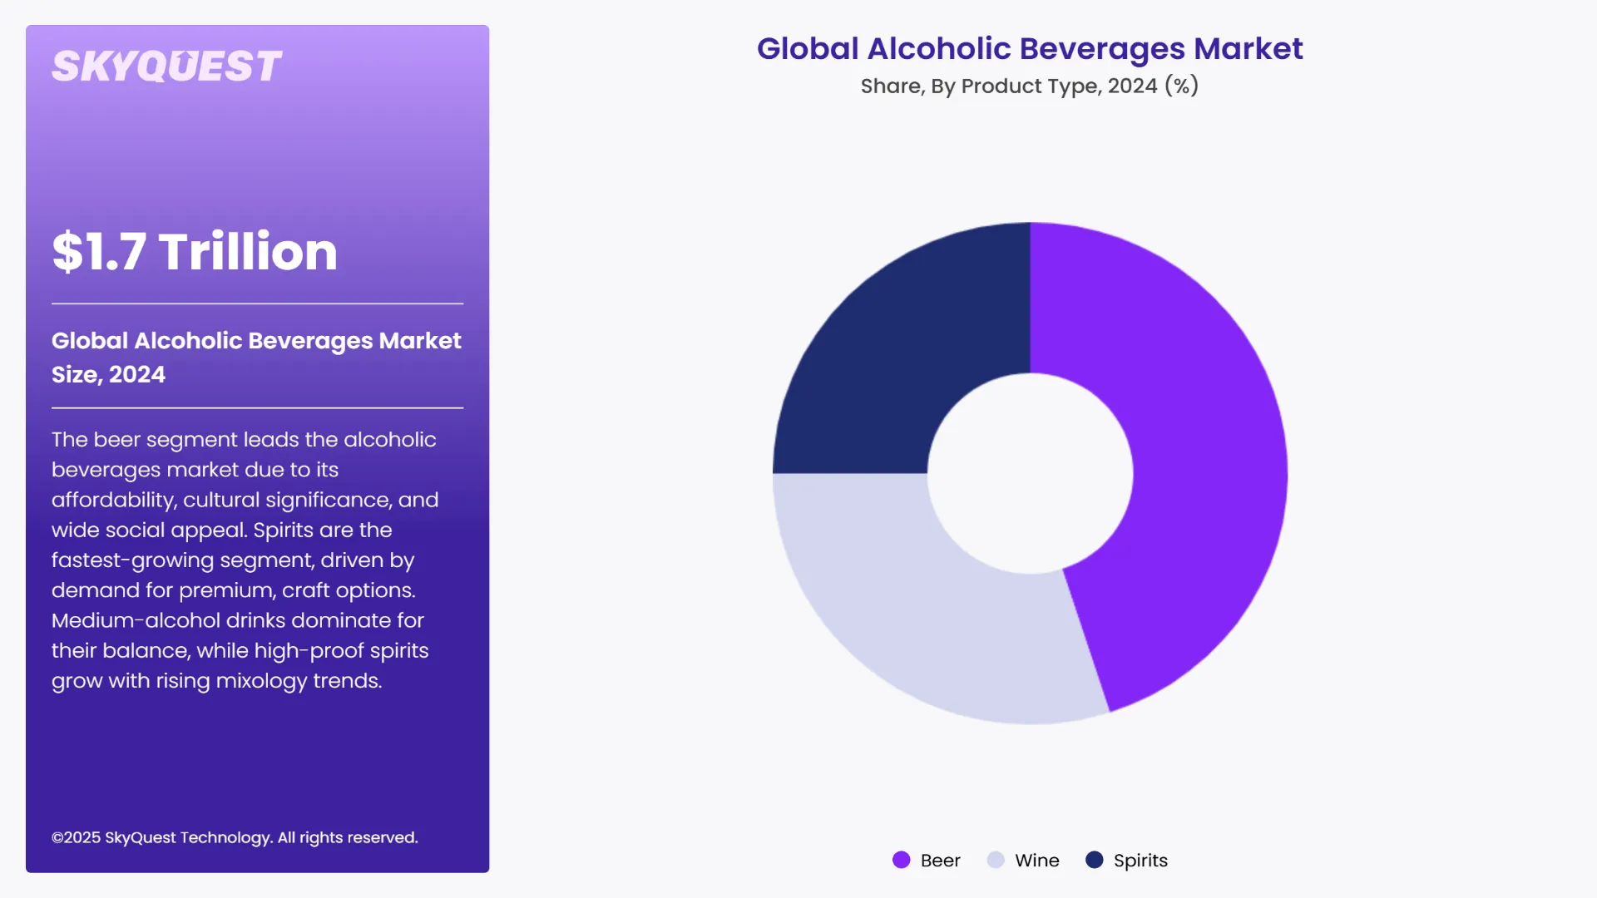Click the copyright 2025 SkyQuest Technology text
1597x898 pixels.
(235, 837)
